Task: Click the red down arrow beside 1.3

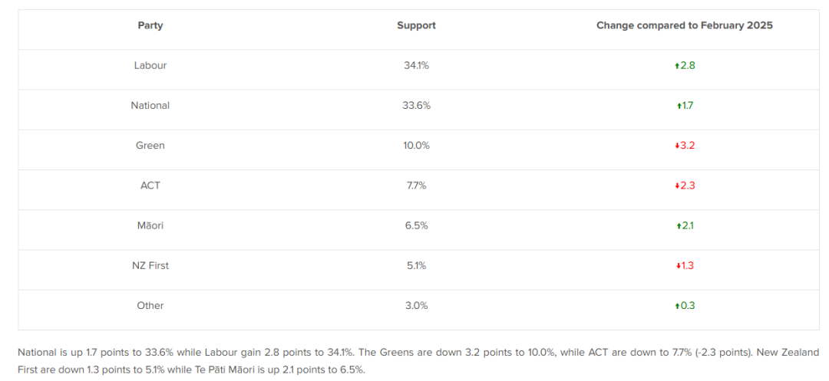Action: [679, 266]
